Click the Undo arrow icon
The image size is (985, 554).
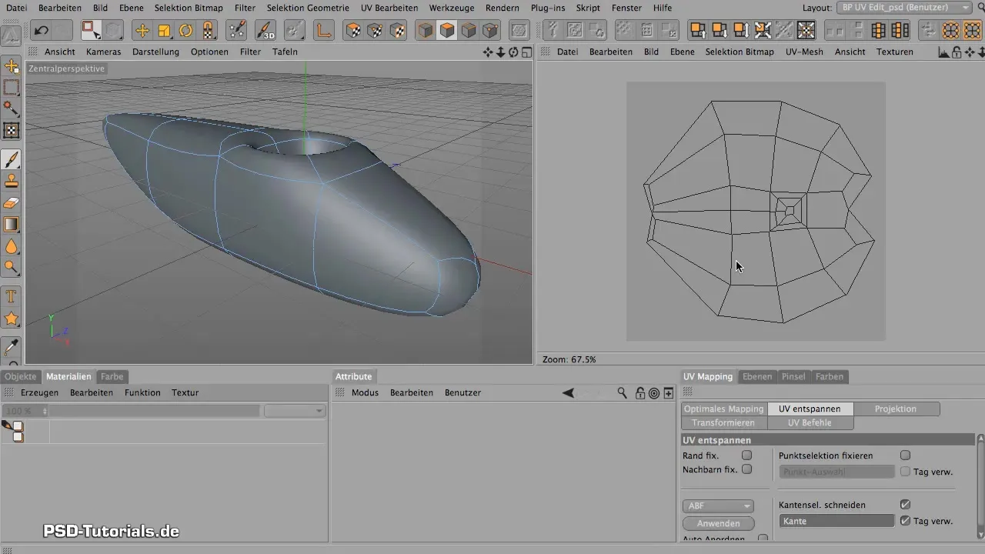(x=42, y=31)
